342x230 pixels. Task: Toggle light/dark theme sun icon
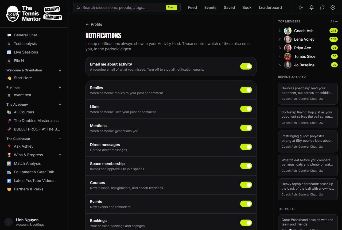coord(301,7)
